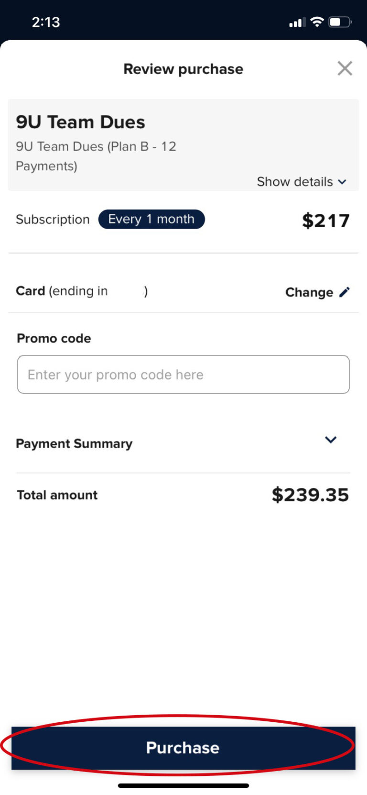Close the Review purchase sheet
The width and height of the screenshot is (367, 795).
345,68
